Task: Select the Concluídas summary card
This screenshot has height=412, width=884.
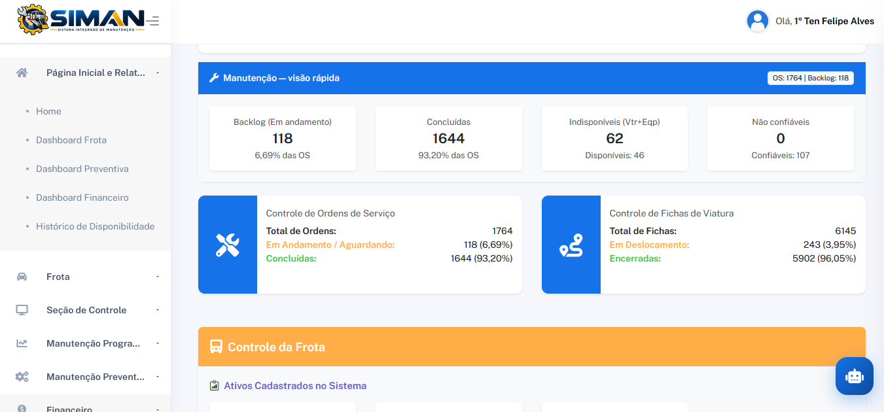Action: pyautogui.click(x=449, y=138)
